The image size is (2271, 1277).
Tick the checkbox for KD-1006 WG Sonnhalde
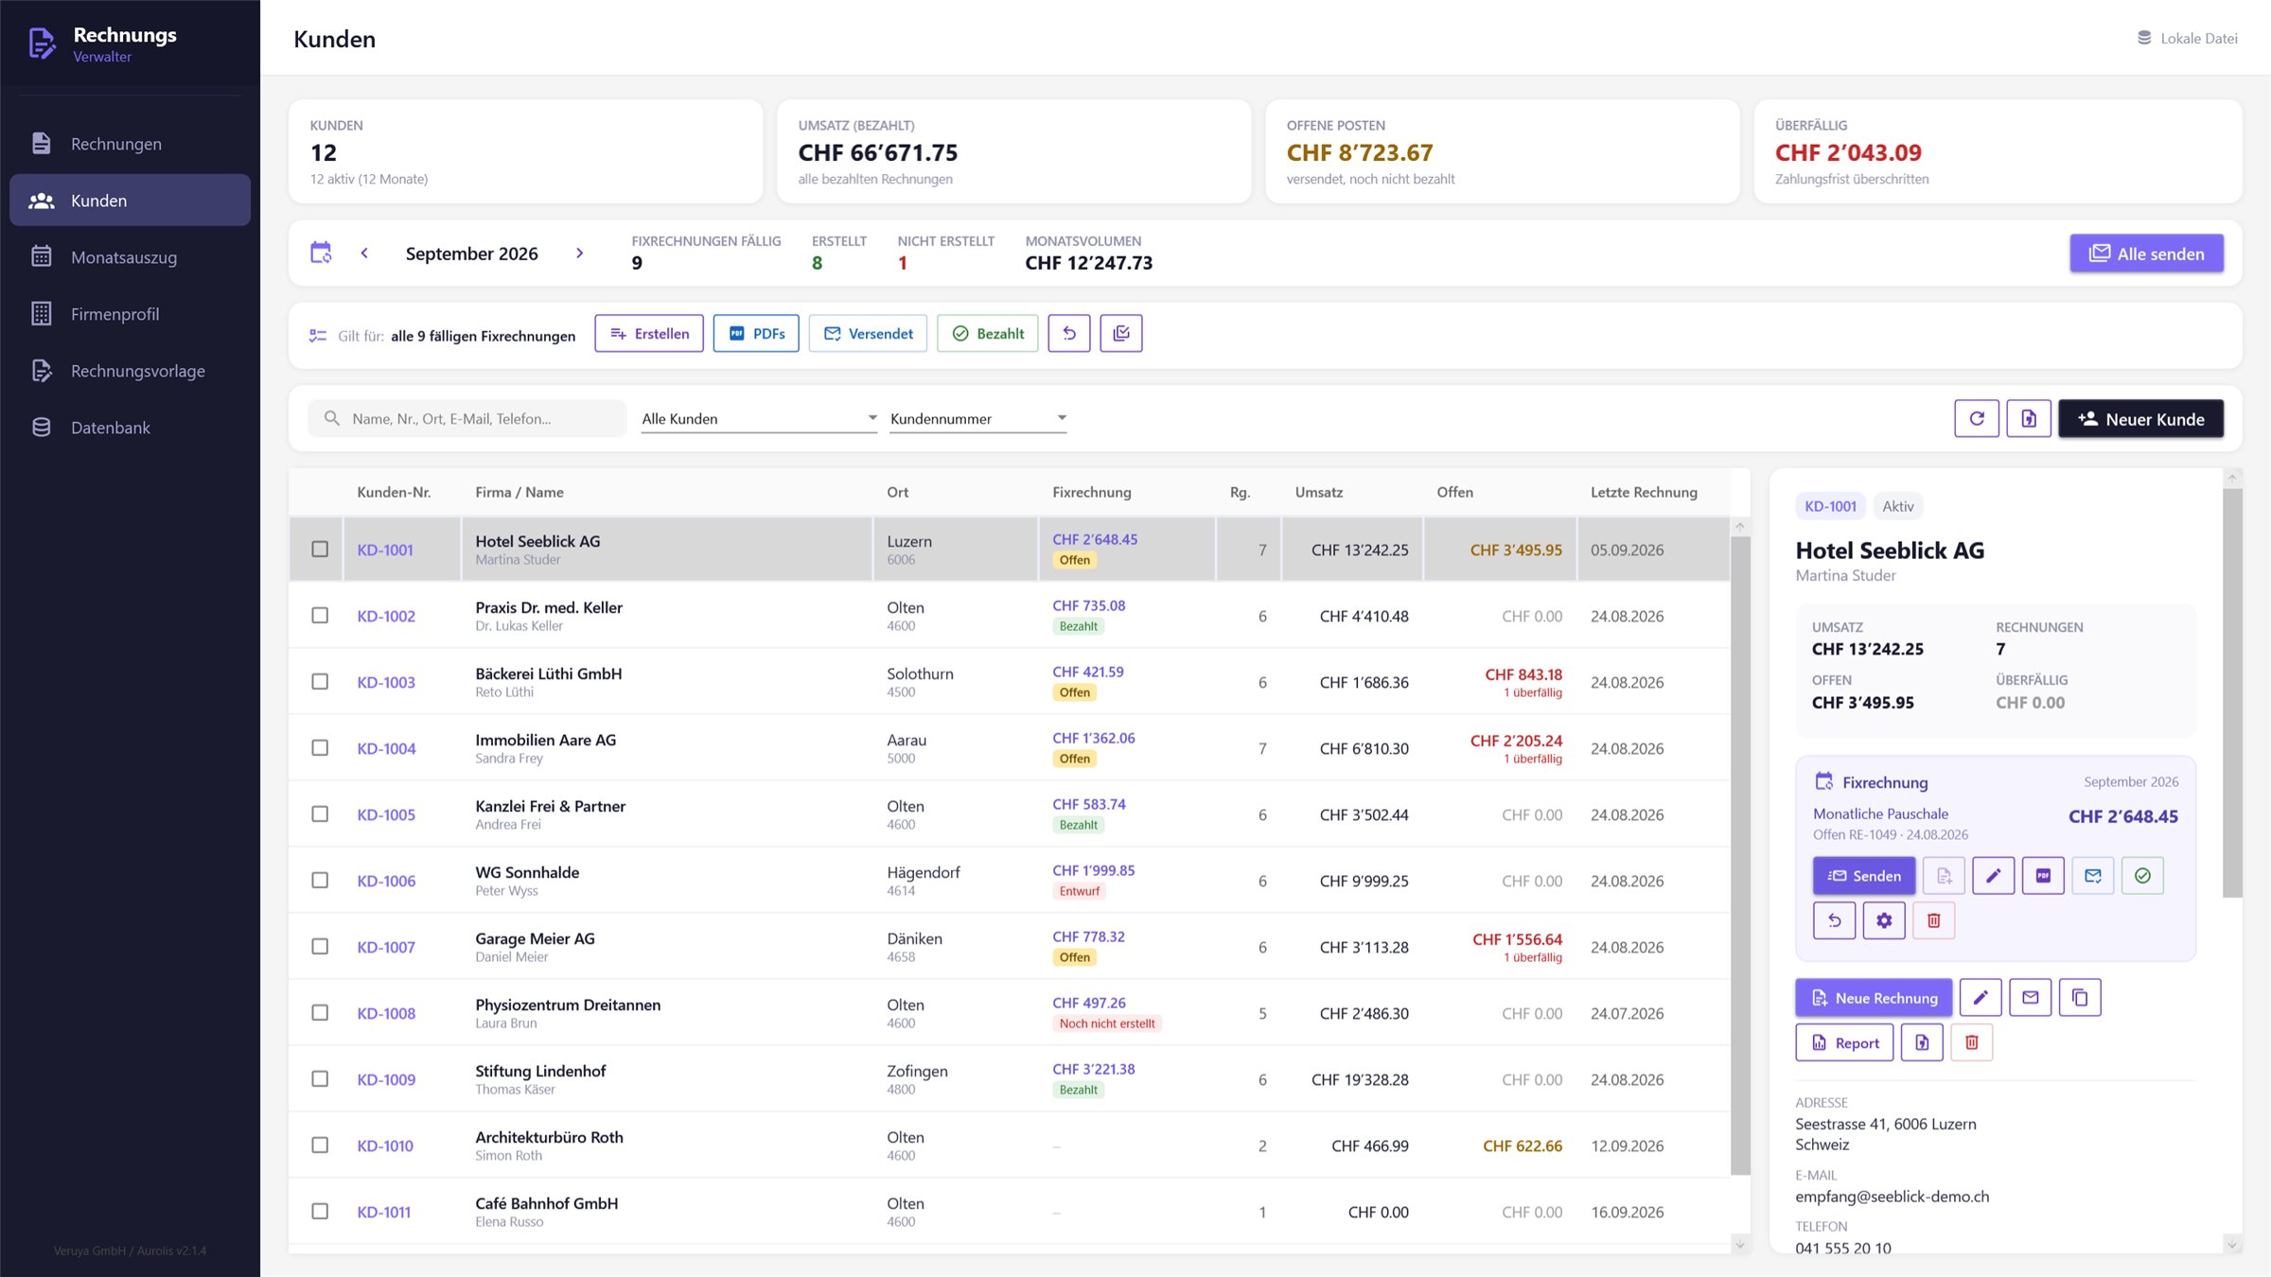point(320,881)
